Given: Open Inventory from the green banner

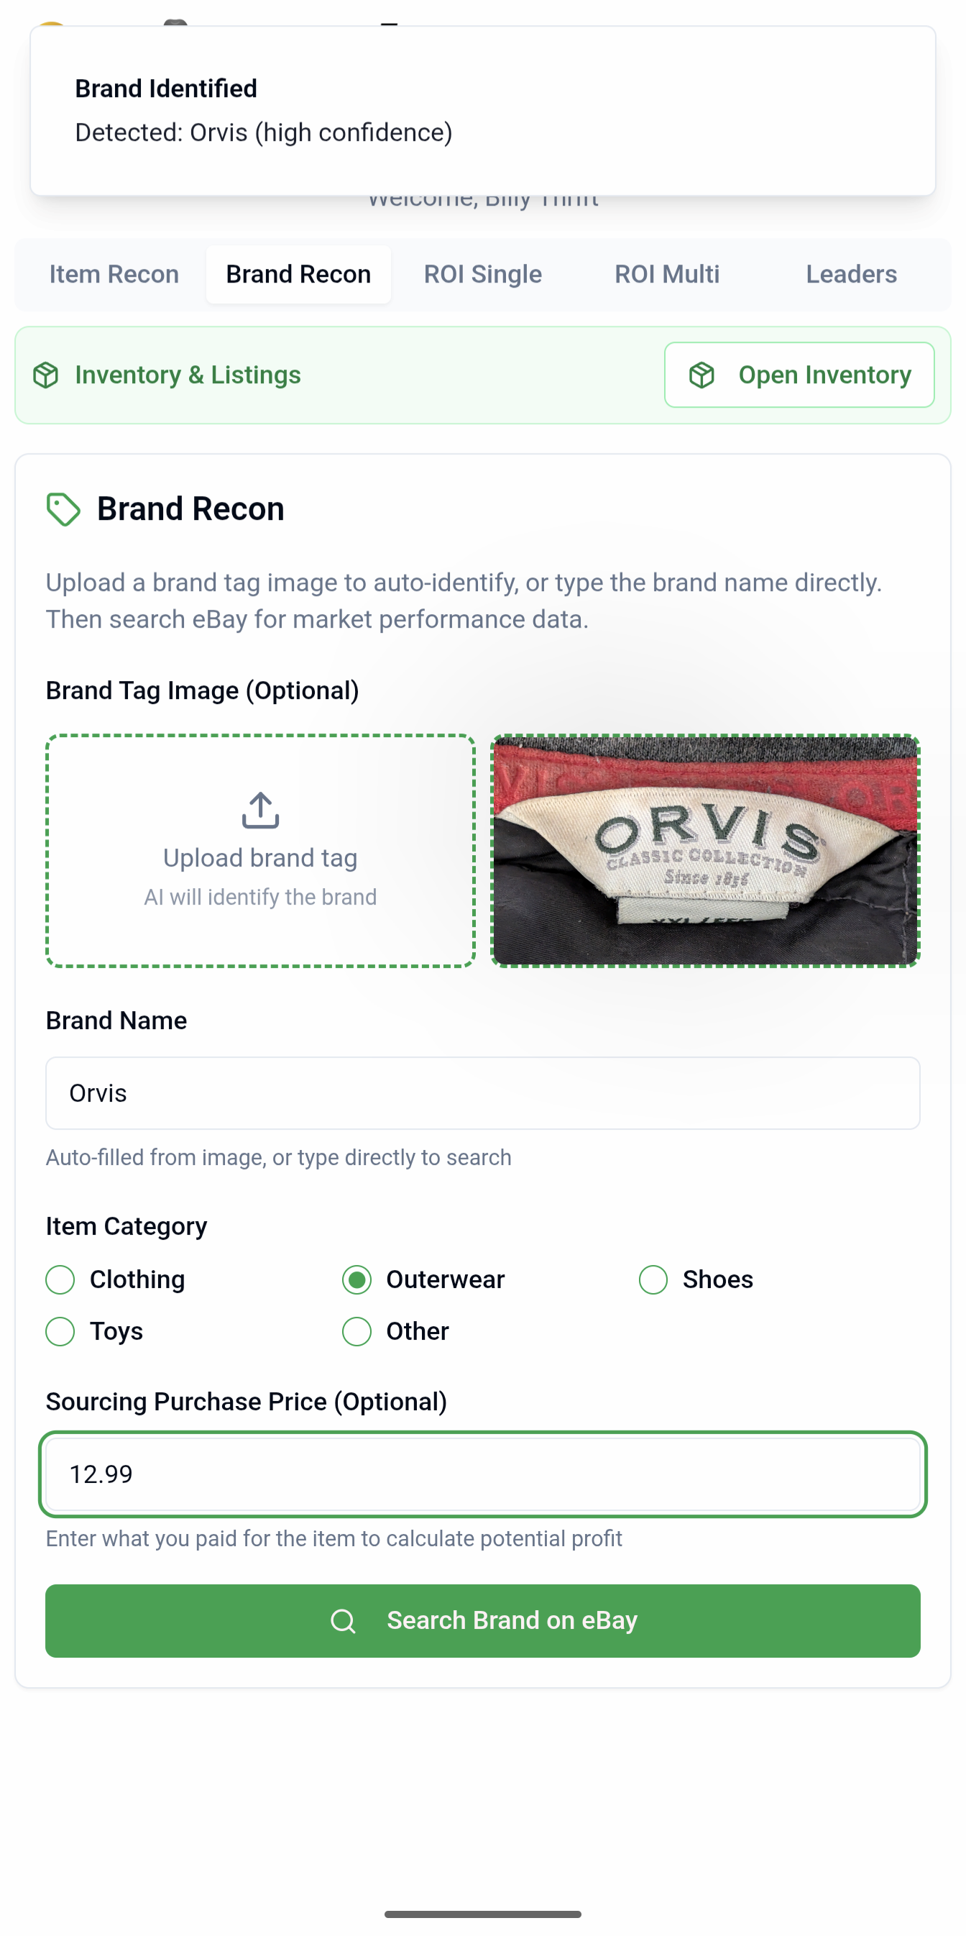Looking at the screenshot, I should coord(799,374).
